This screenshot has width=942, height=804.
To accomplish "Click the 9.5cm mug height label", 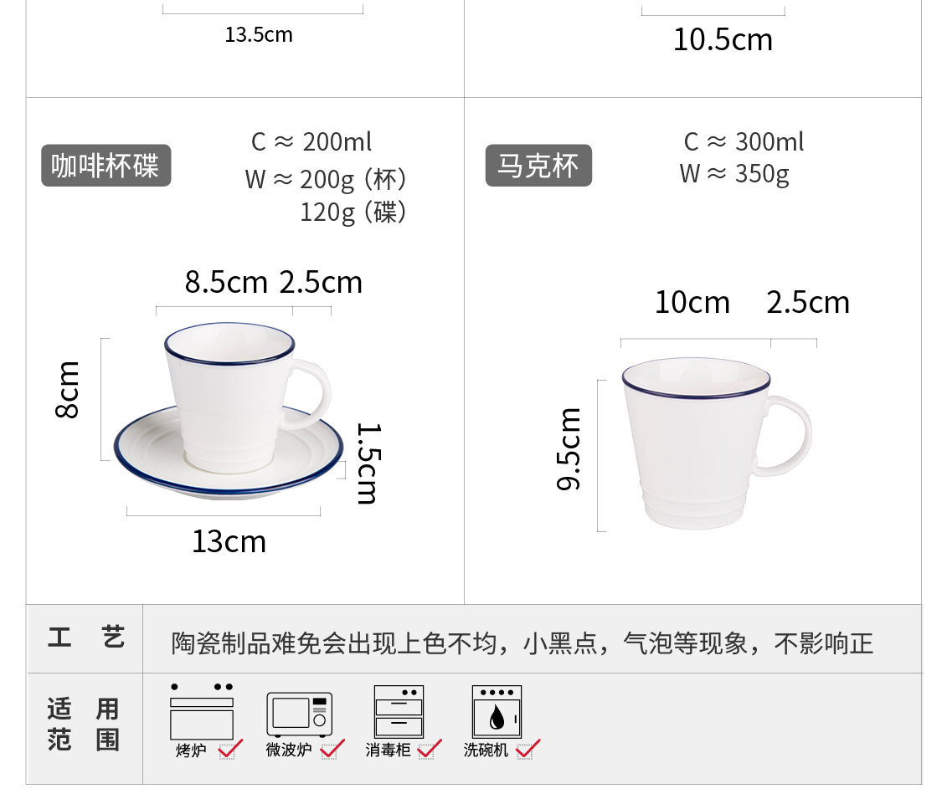I will pos(569,449).
